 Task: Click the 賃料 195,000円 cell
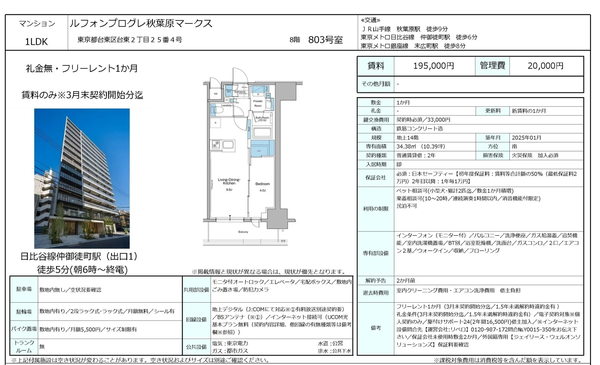pyautogui.click(x=432, y=66)
